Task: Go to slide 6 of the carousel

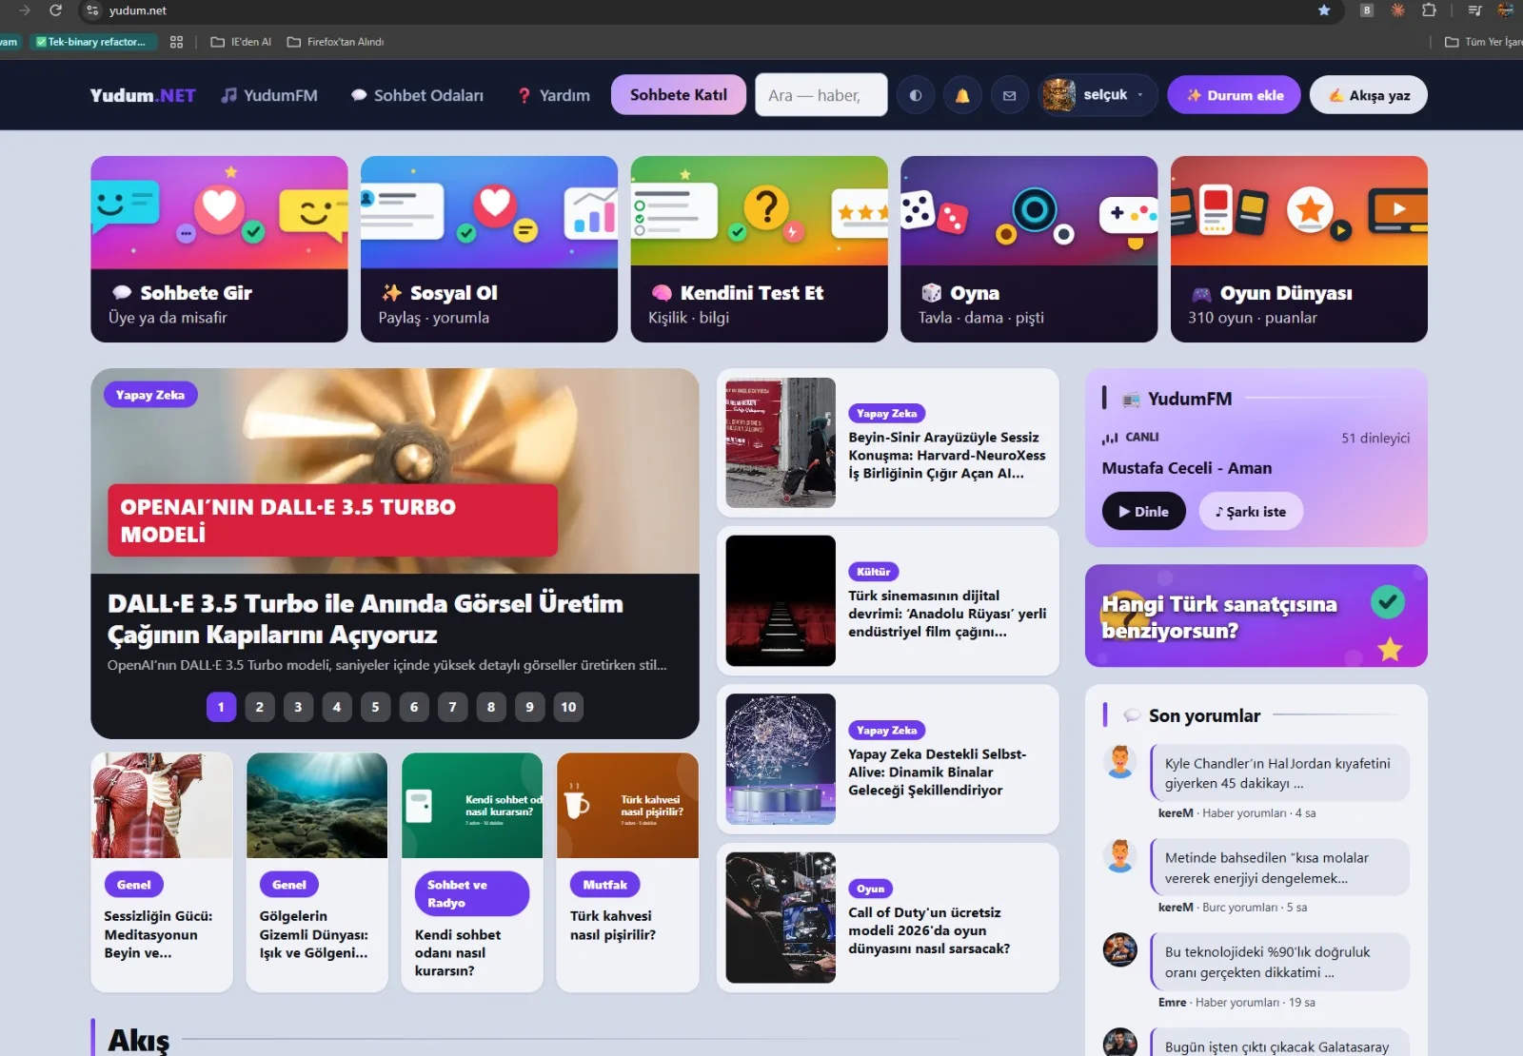Action: pos(414,707)
